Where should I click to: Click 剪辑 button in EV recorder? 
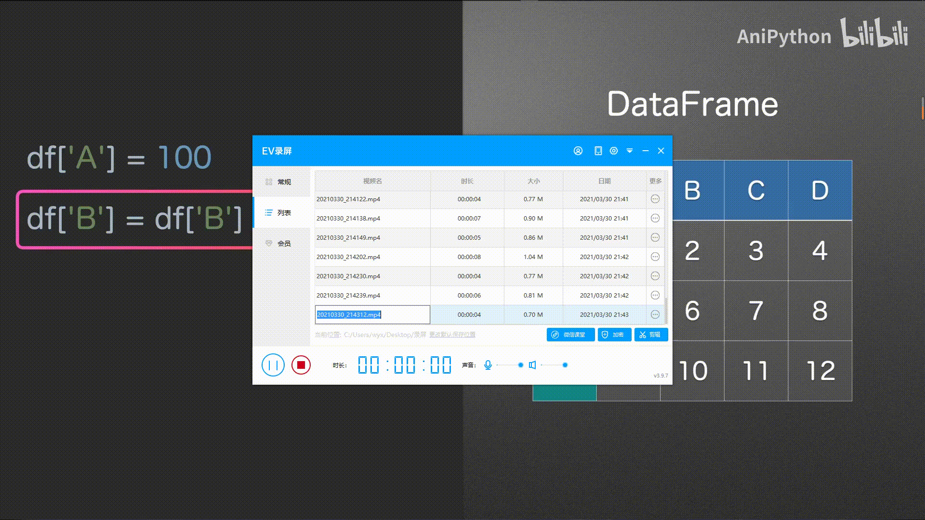tap(650, 335)
